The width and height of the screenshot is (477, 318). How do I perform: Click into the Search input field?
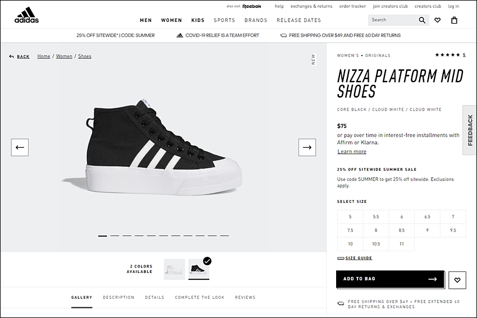(392, 20)
